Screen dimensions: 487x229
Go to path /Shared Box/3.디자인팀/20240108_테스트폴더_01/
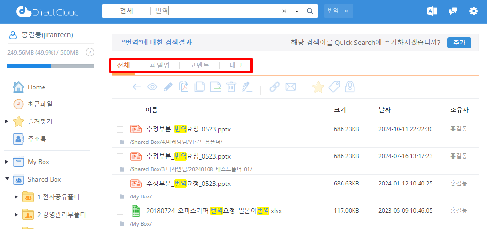(x=191, y=169)
